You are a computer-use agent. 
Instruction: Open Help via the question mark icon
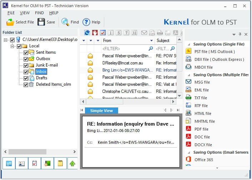click(86, 22)
